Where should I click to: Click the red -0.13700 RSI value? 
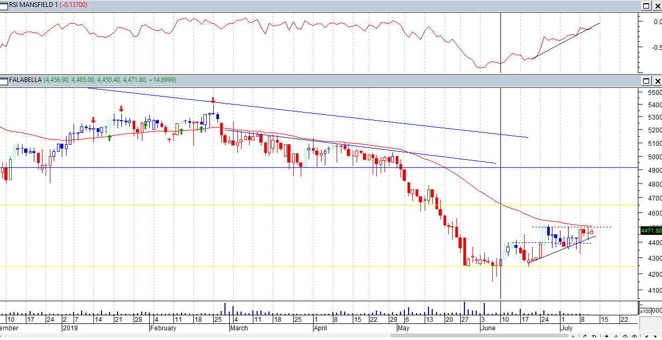(x=74, y=5)
